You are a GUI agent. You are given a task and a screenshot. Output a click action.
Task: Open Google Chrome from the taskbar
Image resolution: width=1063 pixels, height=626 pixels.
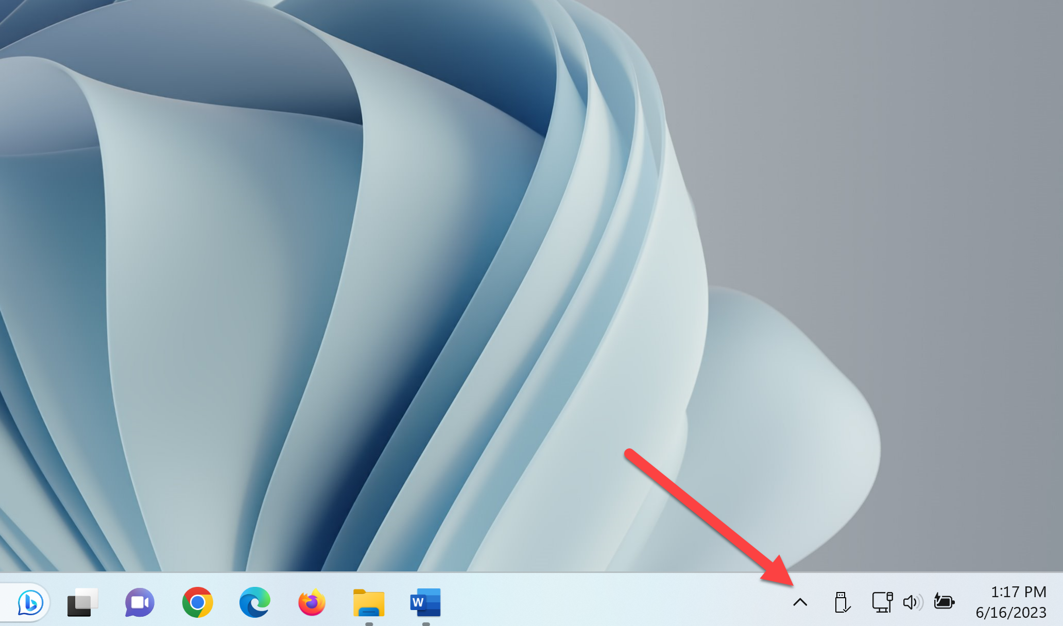(x=197, y=602)
